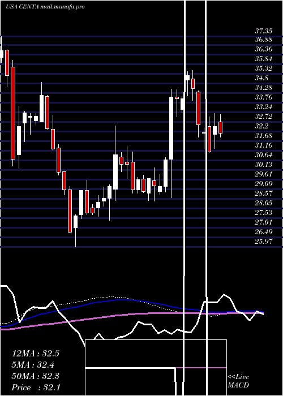The image size is (283, 396).
Task: Click the '12MA : 32.5' readout
Action: pos(35,354)
